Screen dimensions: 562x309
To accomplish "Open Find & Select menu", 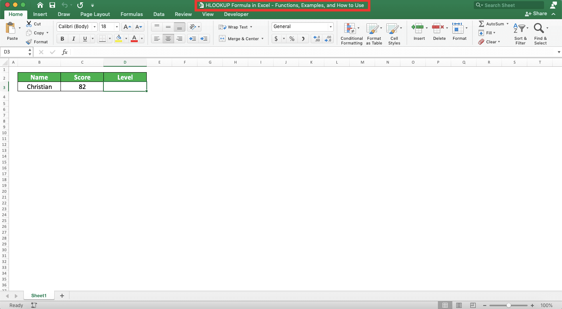I will tap(541, 34).
